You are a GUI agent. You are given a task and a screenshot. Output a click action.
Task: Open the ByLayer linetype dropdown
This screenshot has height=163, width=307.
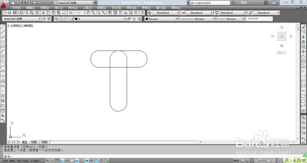click(x=197, y=19)
